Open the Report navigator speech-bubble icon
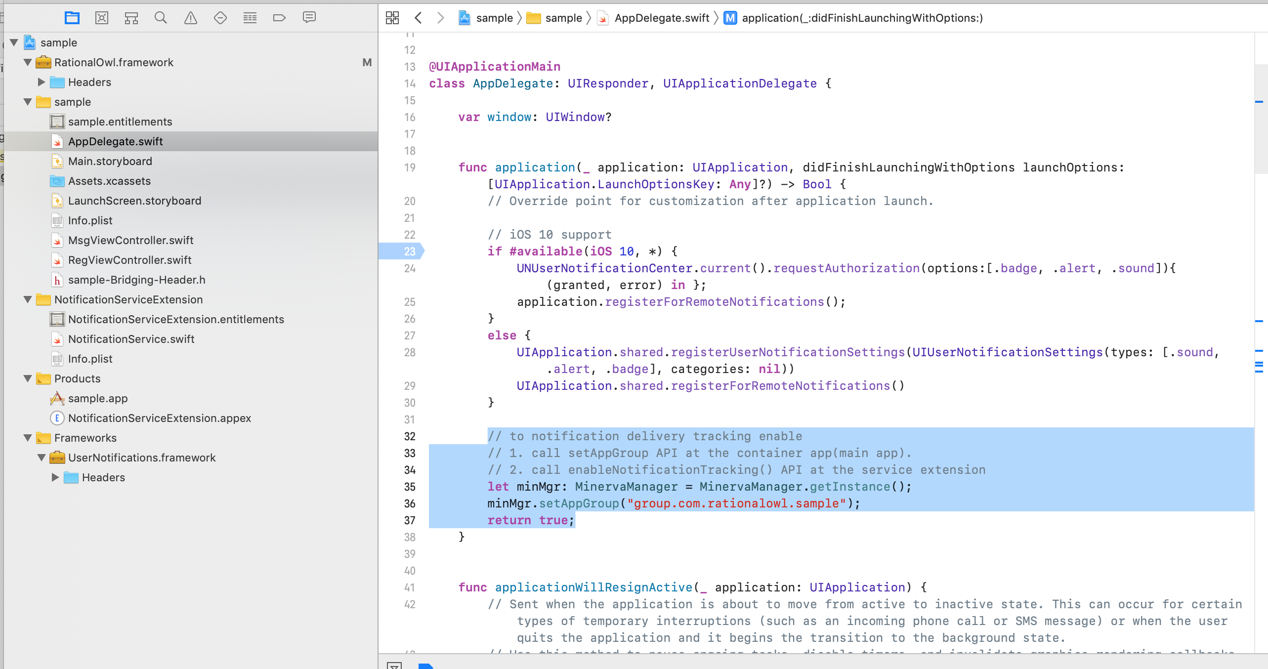The width and height of the screenshot is (1268, 669). (x=309, y=18)
